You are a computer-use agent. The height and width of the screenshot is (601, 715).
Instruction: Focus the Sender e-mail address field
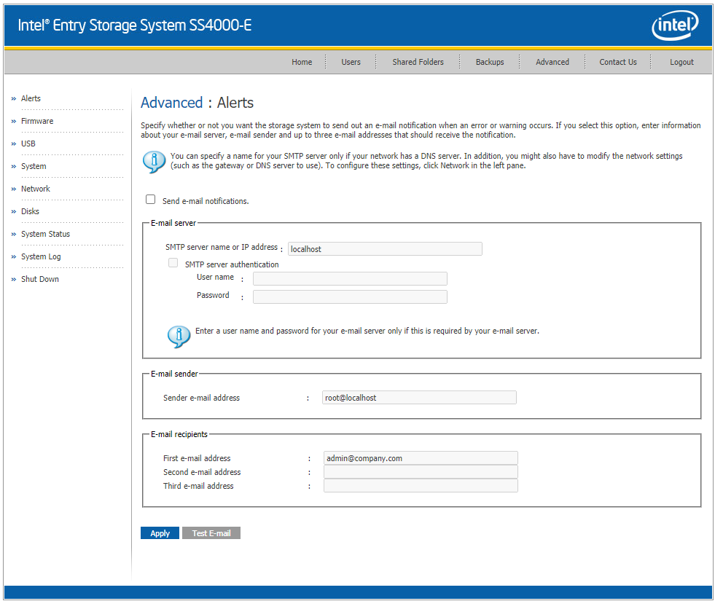(419, 397)
